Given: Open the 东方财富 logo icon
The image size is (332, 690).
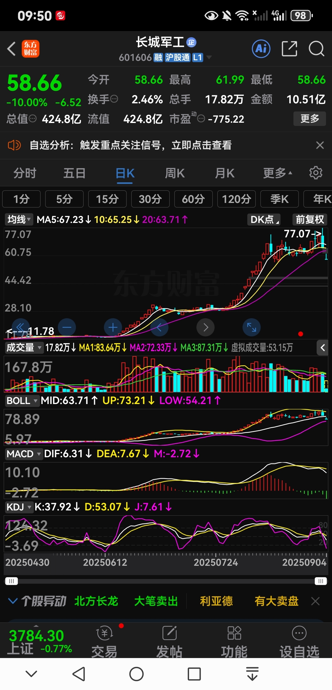Looking at the screenshot, I should pyautogui.click(x=30, y=49).
